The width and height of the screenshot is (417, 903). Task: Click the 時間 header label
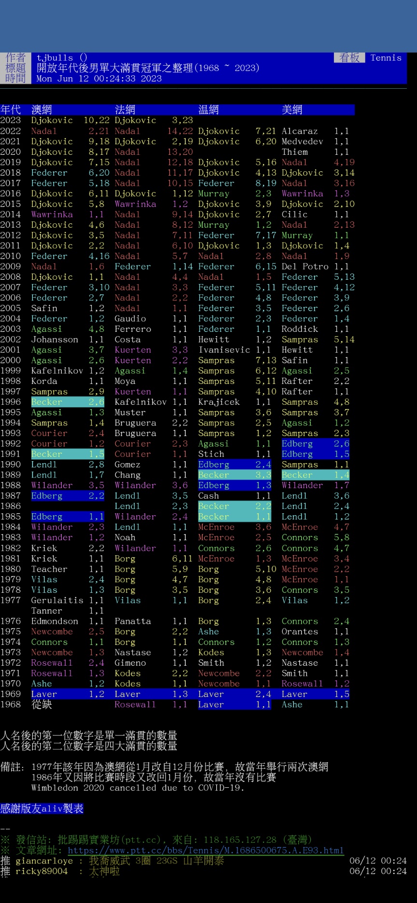(15, 78)
